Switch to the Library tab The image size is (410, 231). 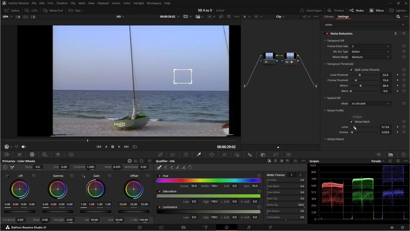[329, 17]
